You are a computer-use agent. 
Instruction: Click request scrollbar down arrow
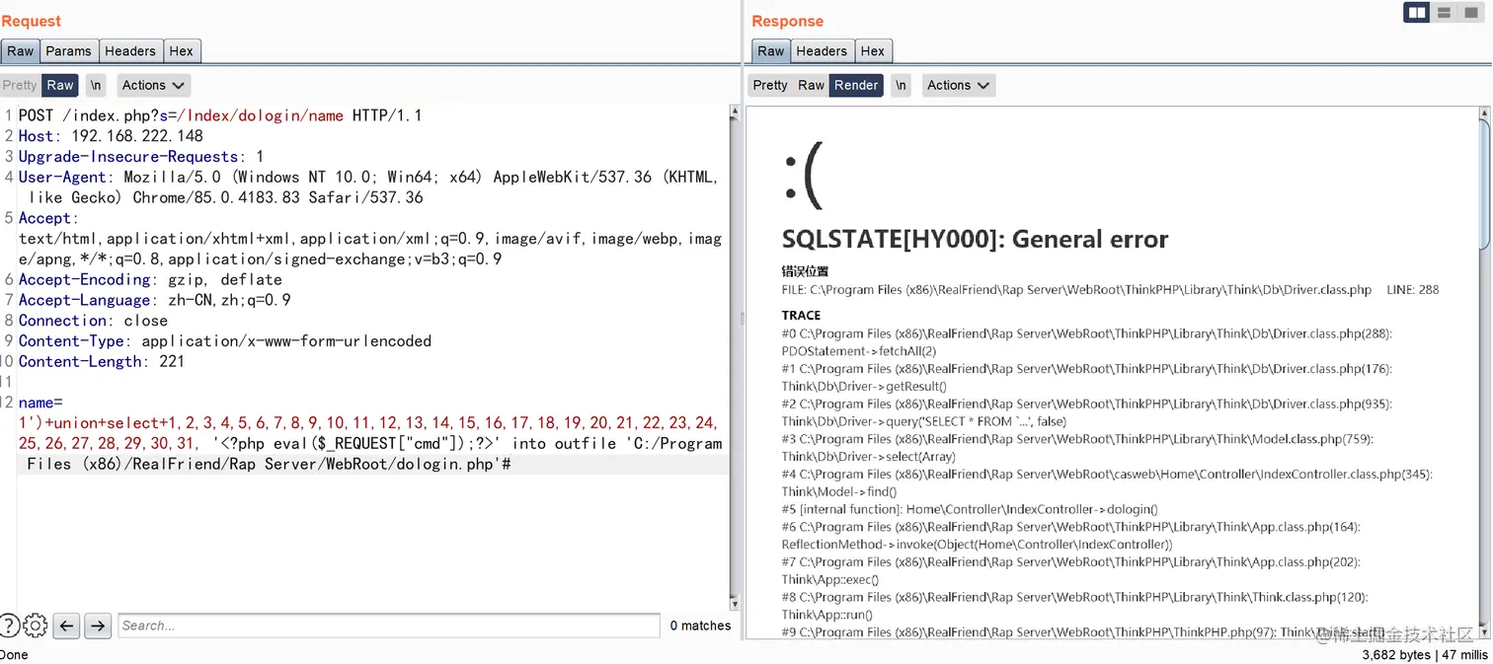(x=734, y=603)
